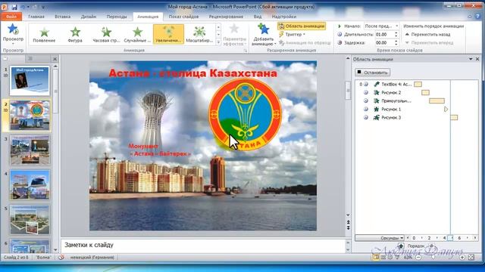
Task: Open the animation group dialog launcher
Action: click(246, 51)
